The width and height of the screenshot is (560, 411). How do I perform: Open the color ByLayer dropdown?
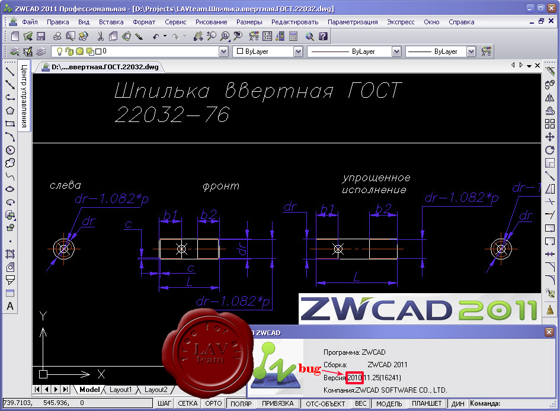pos(298,52)
